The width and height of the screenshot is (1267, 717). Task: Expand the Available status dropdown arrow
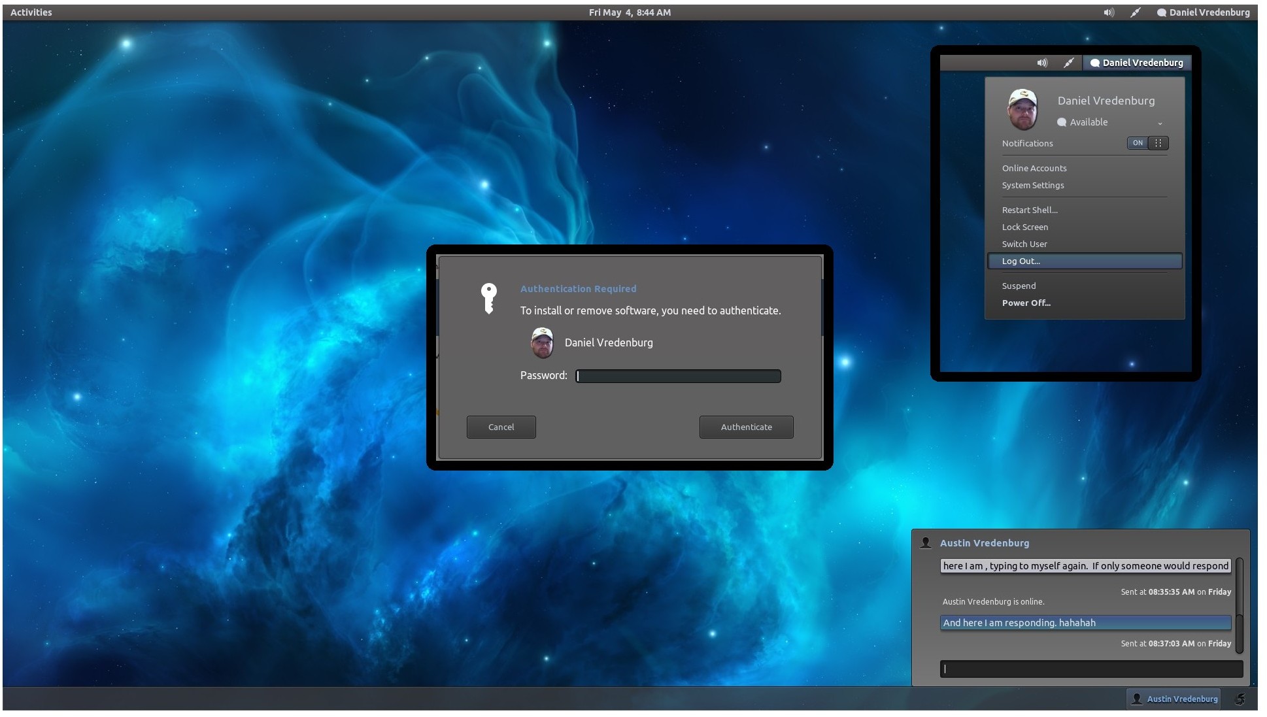click(1160, 123)
